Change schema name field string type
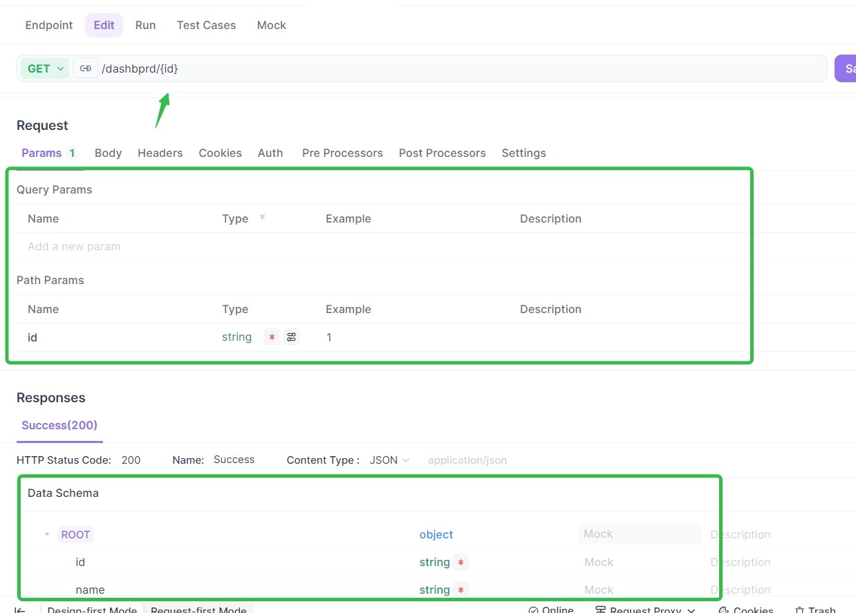 tap(434, 590)
